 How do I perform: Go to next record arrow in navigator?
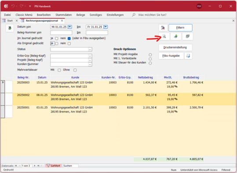(x=35, y=166)
